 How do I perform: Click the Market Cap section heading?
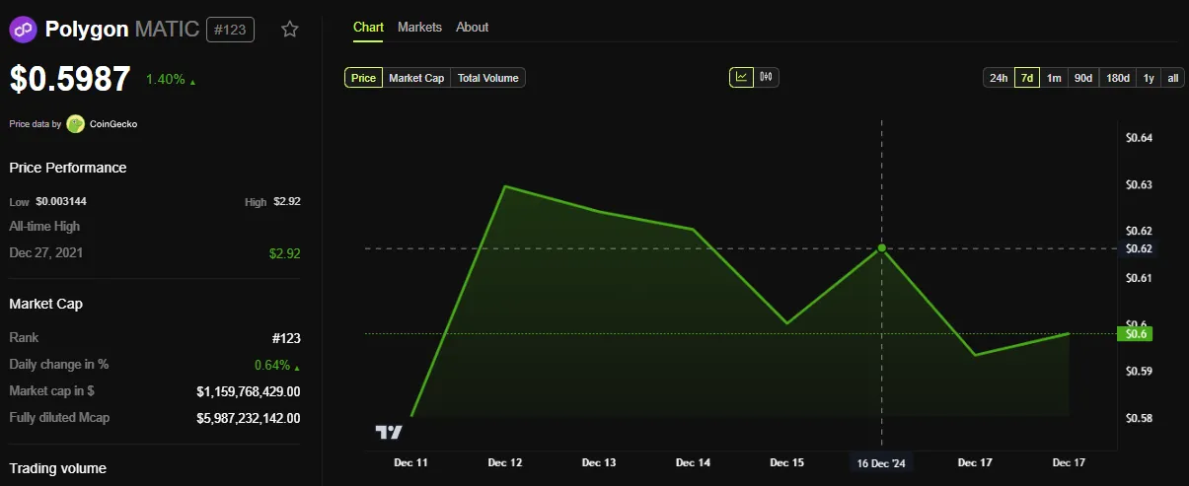45,304
